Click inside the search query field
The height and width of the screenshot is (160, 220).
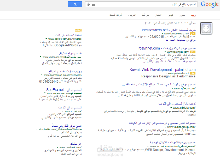pos(141,4)
